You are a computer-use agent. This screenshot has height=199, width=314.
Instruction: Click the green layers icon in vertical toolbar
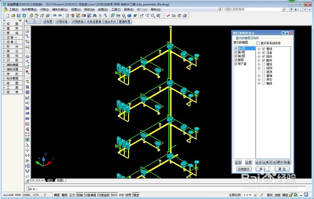pos(27,82)
